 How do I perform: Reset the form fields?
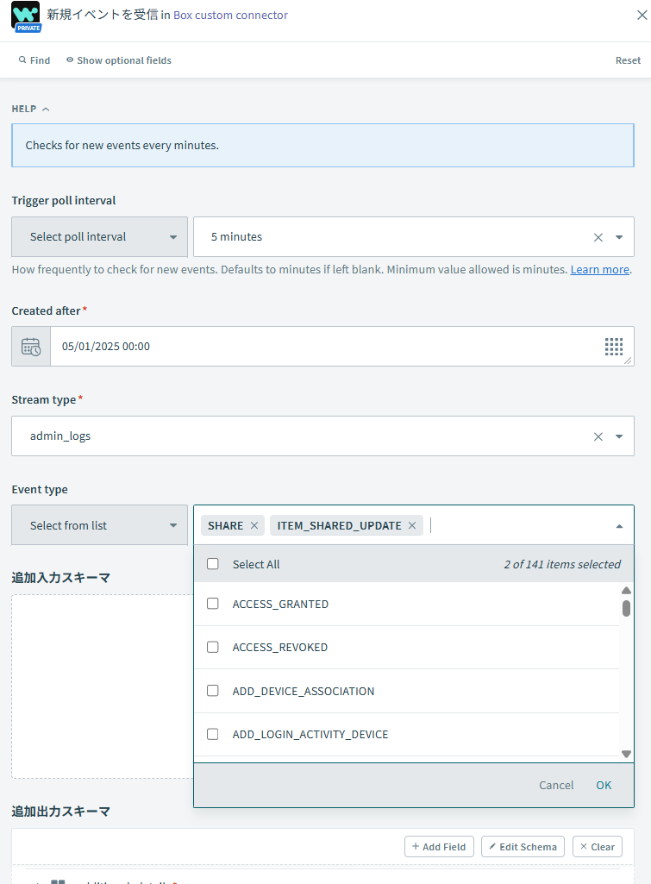tap(628, 60)
